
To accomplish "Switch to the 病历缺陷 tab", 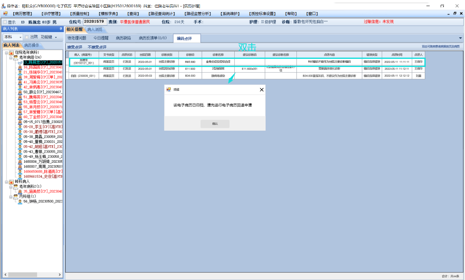I will point(123,38).
